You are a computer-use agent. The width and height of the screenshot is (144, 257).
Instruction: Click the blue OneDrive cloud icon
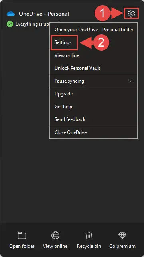click(x=11, y=14)
